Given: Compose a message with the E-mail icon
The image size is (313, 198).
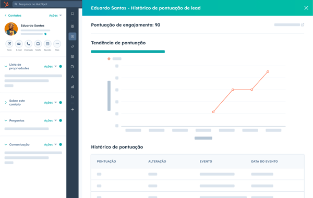Looking at the screenshot, I should pyautogui.click(x=19, y=44).
